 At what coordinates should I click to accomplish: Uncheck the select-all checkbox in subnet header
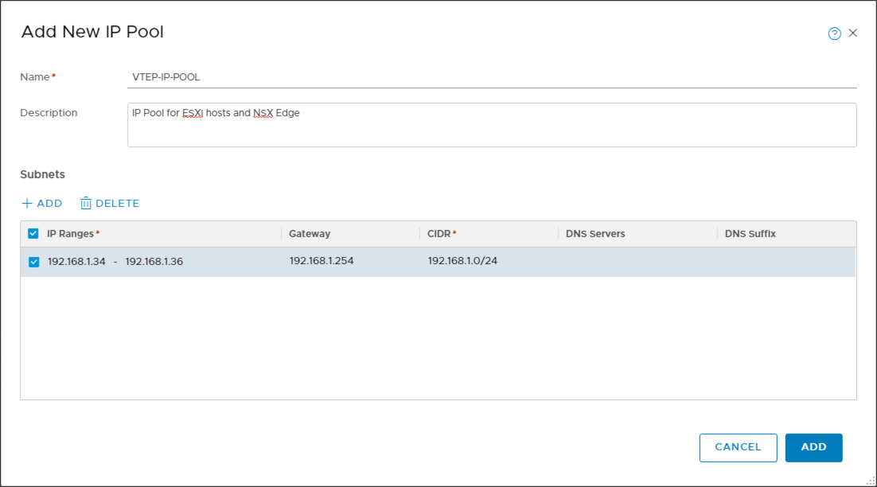click(33, 233)
